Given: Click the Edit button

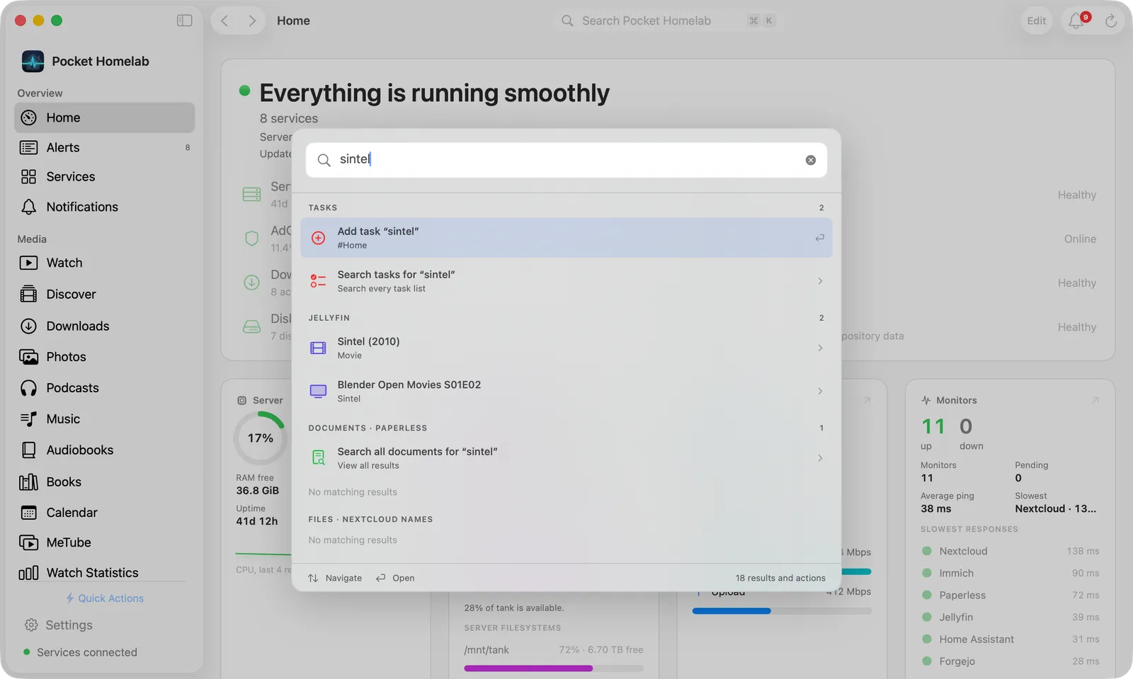Looking at the screenshot, I should (x=1036, y=21).
